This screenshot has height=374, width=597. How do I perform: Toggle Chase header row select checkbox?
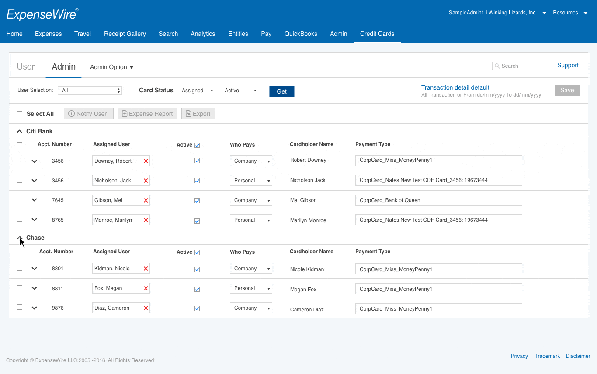[x=20, y=252]
